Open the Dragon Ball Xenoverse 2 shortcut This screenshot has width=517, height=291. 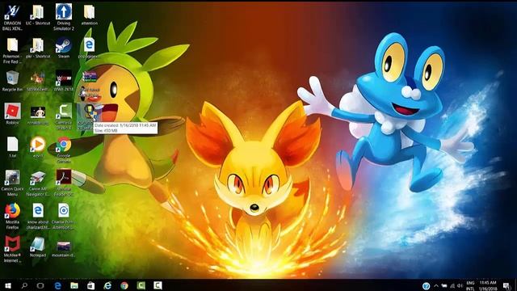(x=12, y=17)
